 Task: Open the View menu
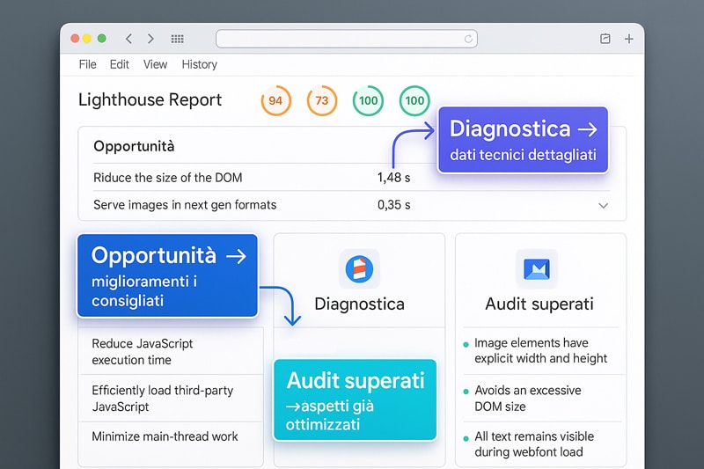[156, 64]
